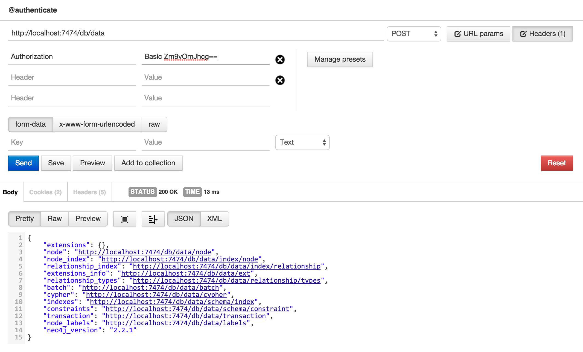583x352 pixels.
Task: Delete the empty second header row
Action: click(280, 80)
